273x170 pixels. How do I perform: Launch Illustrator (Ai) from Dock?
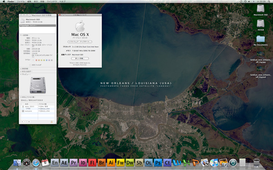click(x=111, y=163)
